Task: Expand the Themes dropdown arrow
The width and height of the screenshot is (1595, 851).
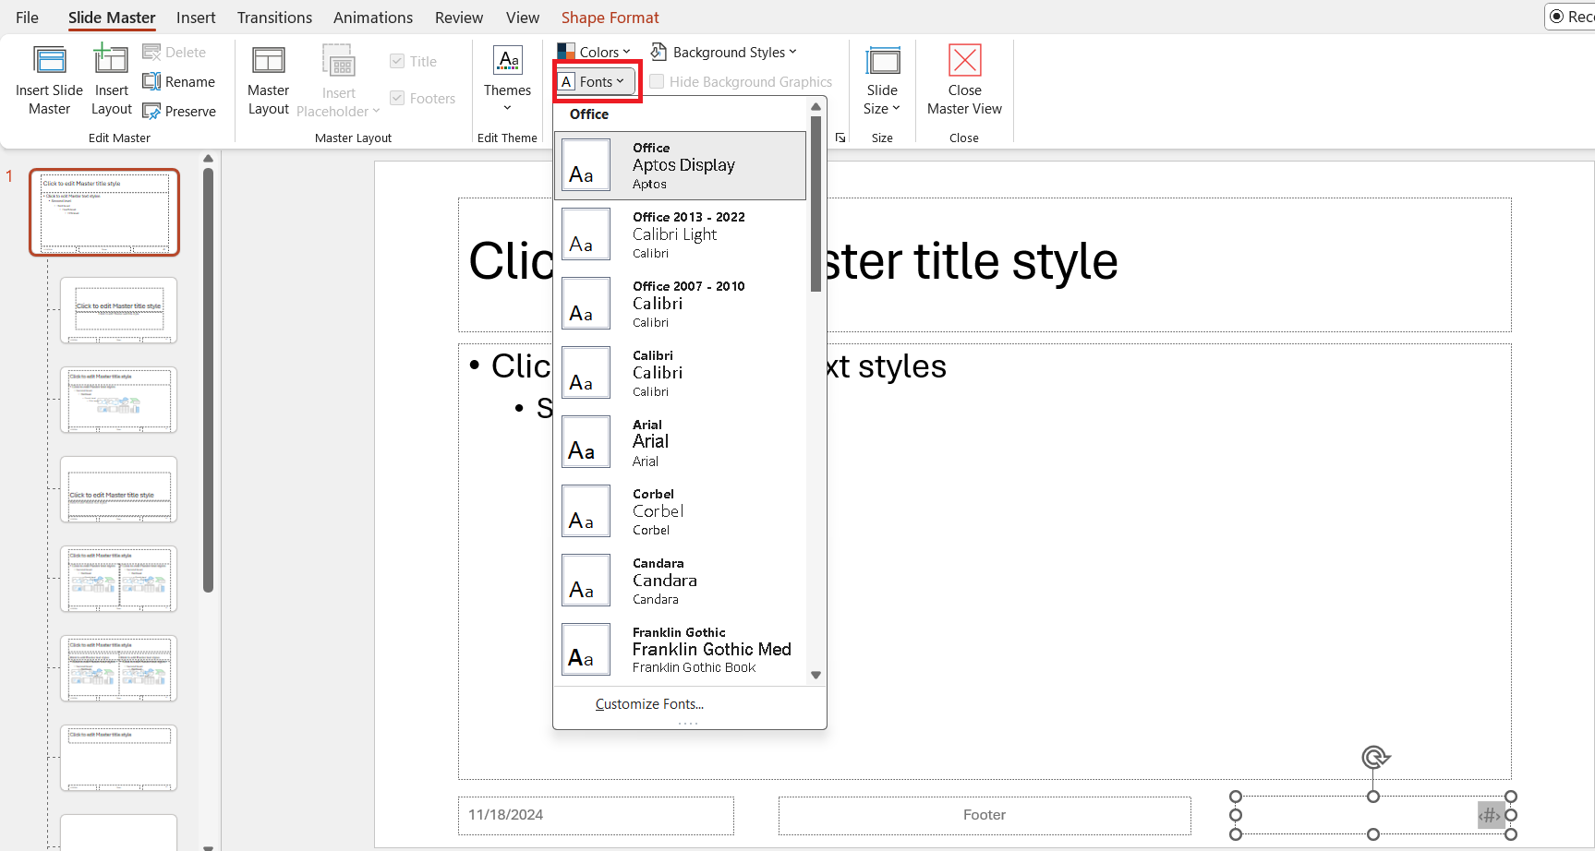Action: click(x=508, y=109)
